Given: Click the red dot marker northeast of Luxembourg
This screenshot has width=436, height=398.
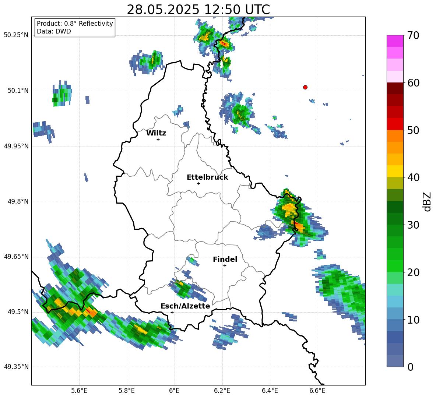Looking at the screenshot, I should click(x=305, y=87).
